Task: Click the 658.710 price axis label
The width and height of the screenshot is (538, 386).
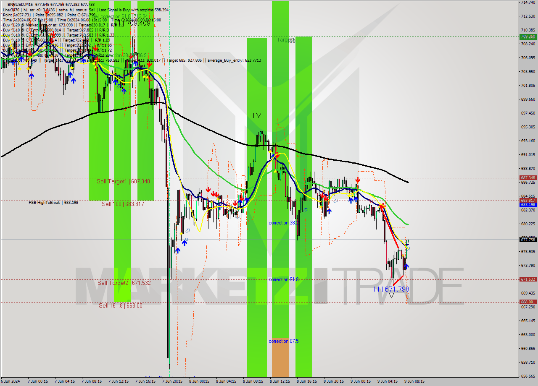Action: point(528,362)
